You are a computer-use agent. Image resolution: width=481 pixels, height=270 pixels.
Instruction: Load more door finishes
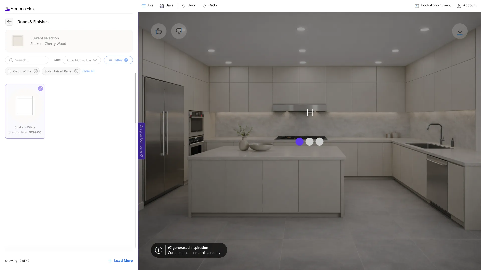point(121,261)
